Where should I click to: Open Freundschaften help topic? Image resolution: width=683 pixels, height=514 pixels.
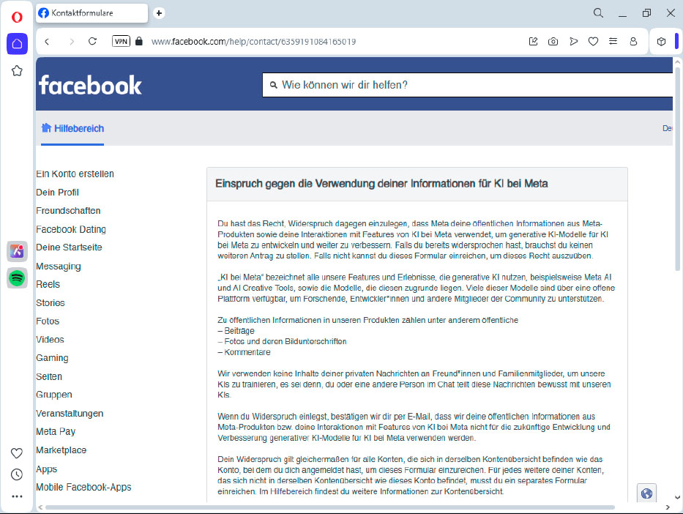(68, 210)
